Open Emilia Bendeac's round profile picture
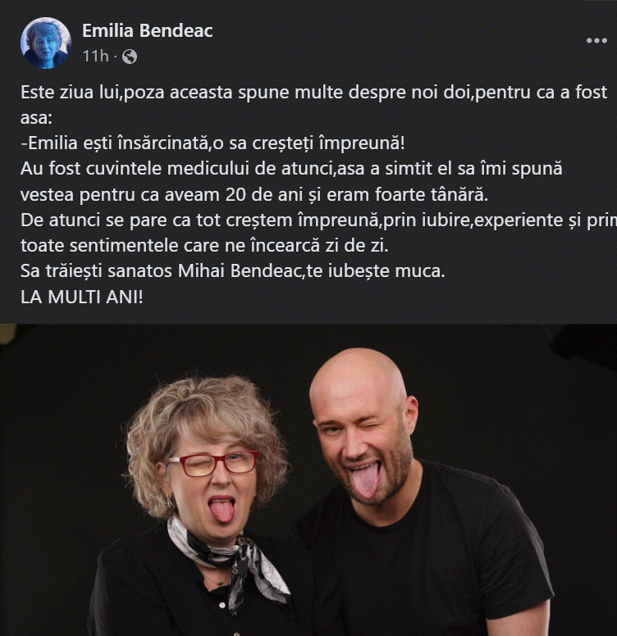This screenshot has height=636, width=617. (45, 43)
